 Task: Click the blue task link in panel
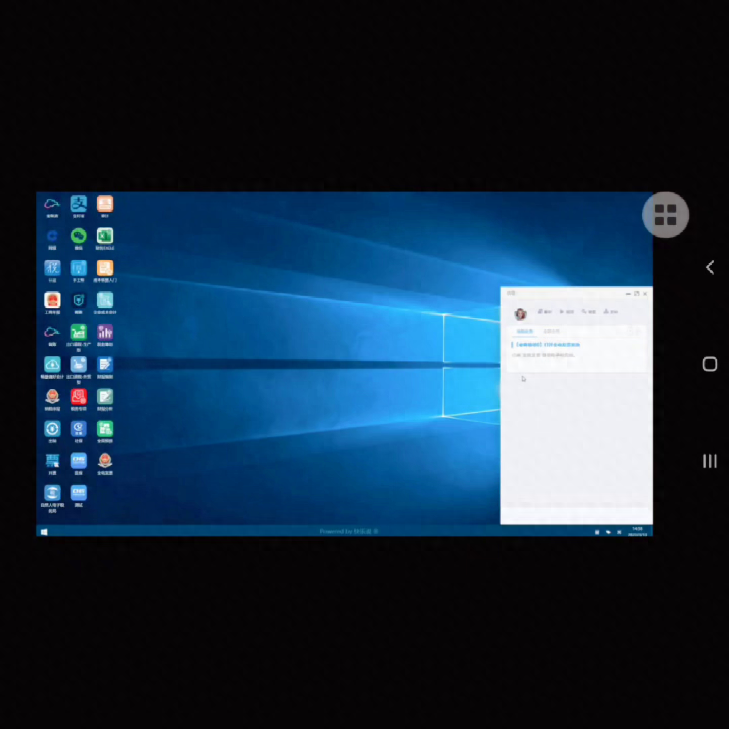coord(548,345)
